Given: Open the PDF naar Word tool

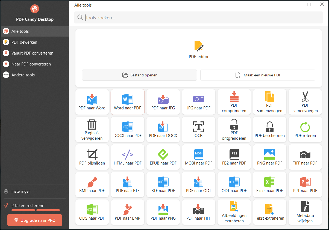Looking at the screenshot, I should pos(92,102).
